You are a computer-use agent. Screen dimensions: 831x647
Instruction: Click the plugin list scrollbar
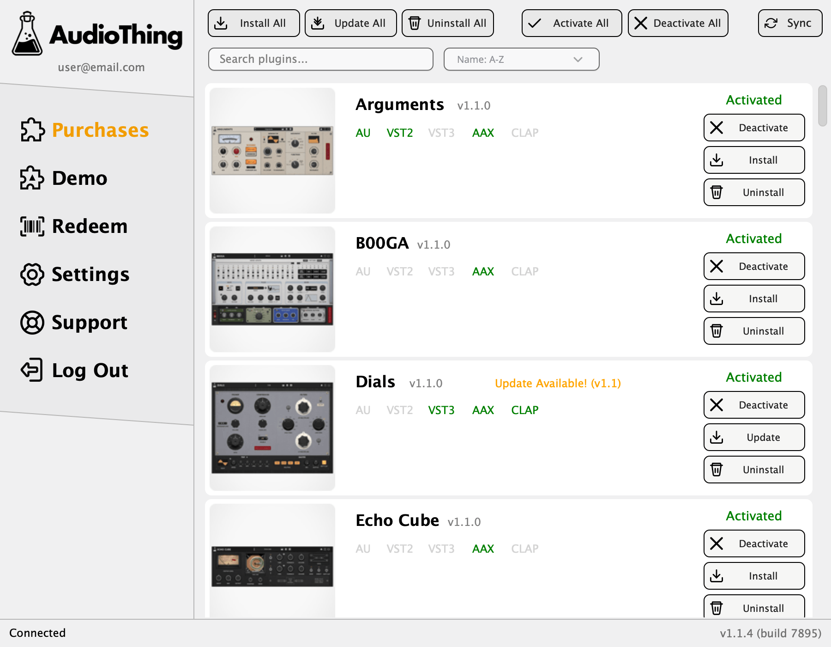coord(822,106)
